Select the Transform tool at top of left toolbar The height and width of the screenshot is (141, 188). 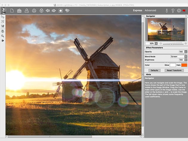coord(3,17)
